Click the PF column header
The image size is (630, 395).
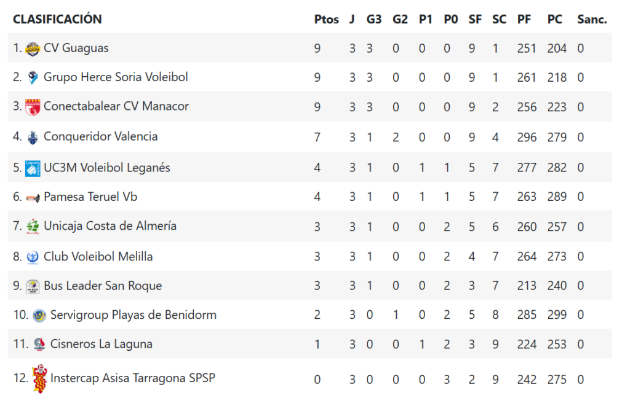pos(524,19)
